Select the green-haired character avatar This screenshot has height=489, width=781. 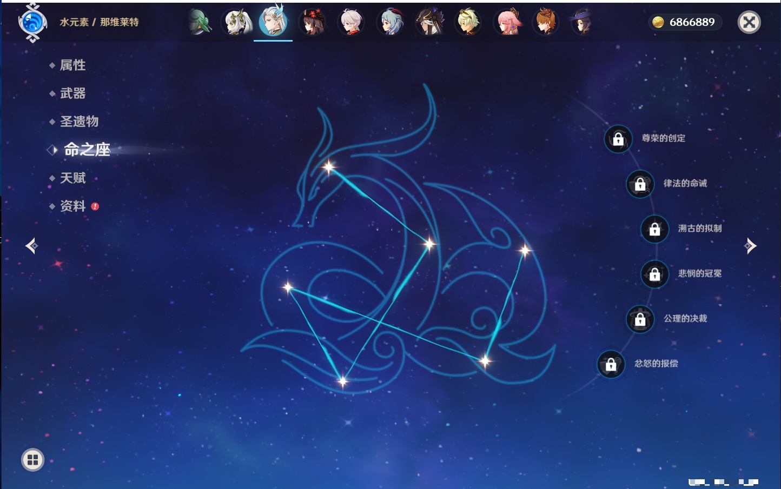pos(199,22)
